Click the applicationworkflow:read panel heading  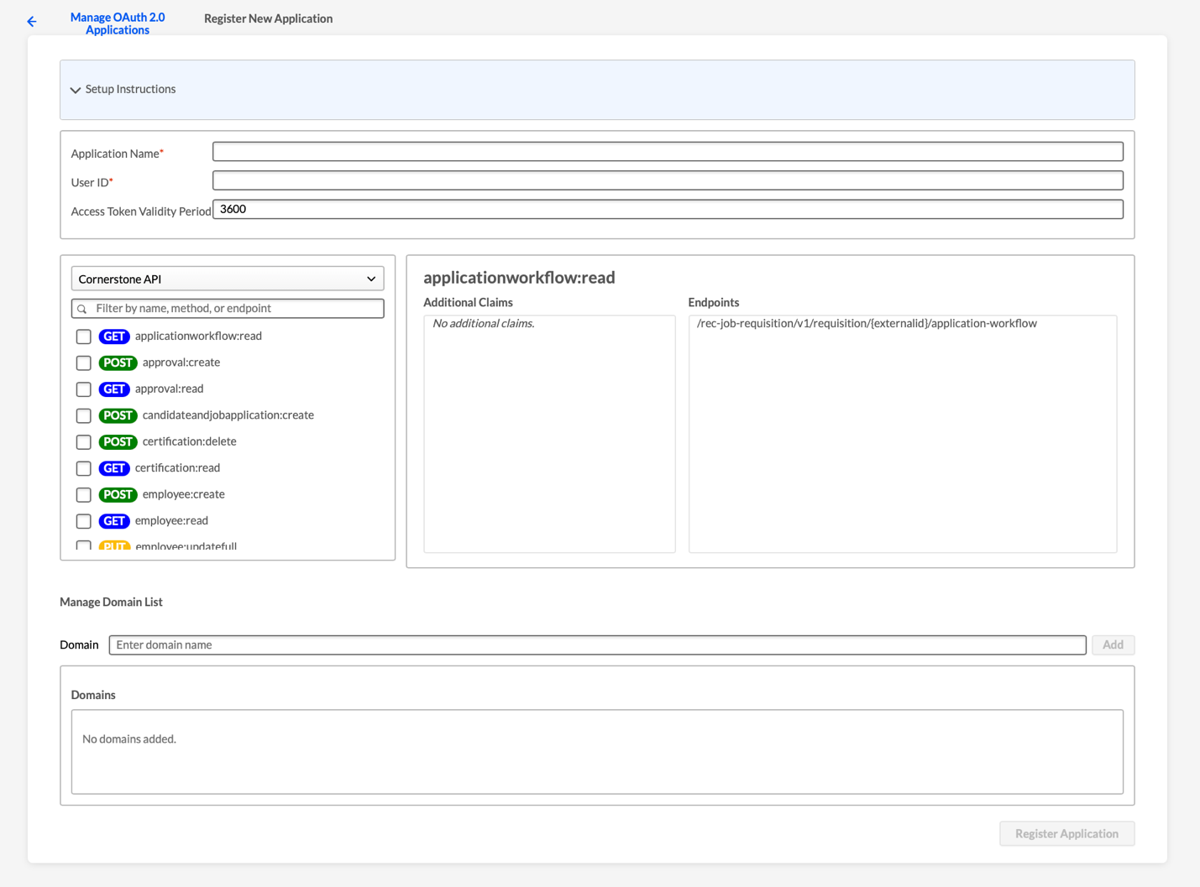[519, 278]
